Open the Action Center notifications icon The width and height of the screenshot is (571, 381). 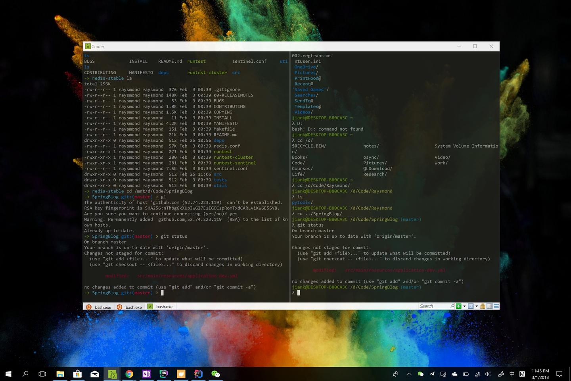tap(560, 374)
